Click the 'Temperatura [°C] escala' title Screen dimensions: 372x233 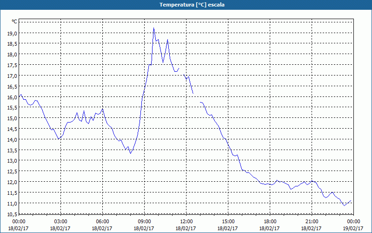pyautogui.click(x=192, y=5)
